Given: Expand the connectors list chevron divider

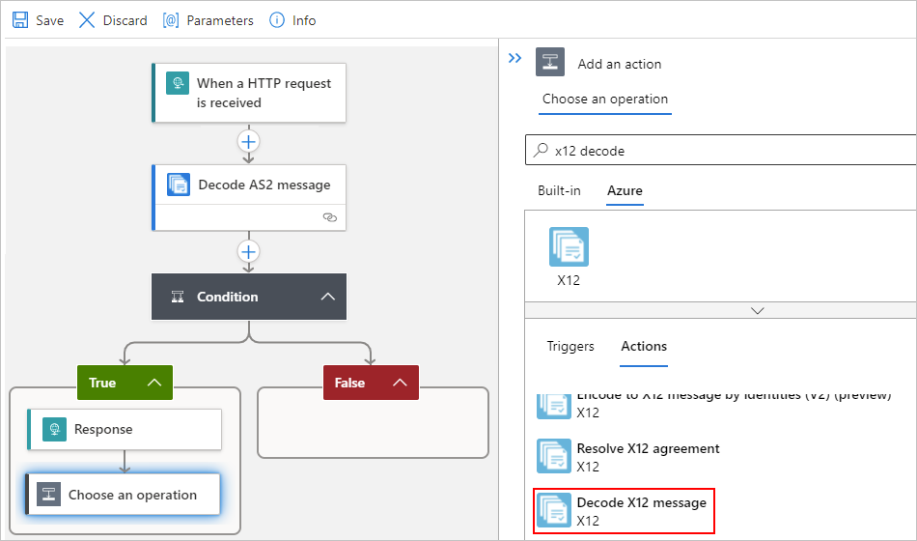Looking at the screenshot, I should pyautogui.click(x=757, y=310).
